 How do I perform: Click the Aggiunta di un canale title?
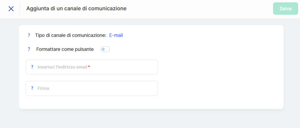(x=76, y=9)
